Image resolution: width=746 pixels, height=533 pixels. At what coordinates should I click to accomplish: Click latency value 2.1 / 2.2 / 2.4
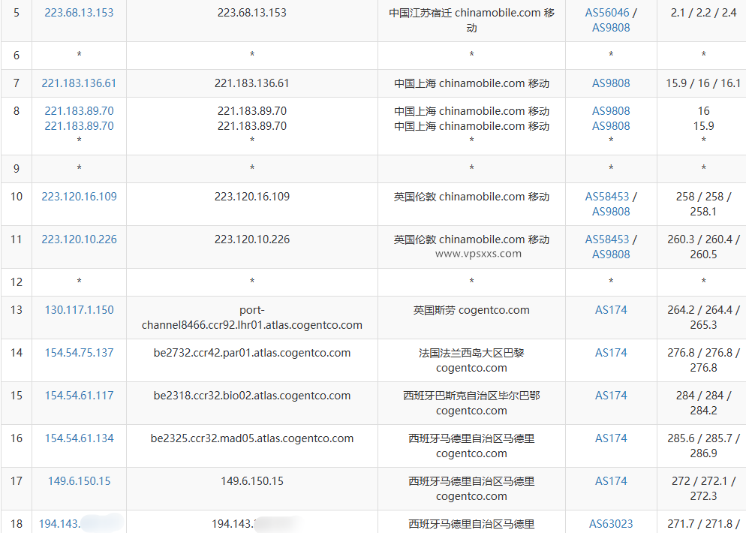703,13
